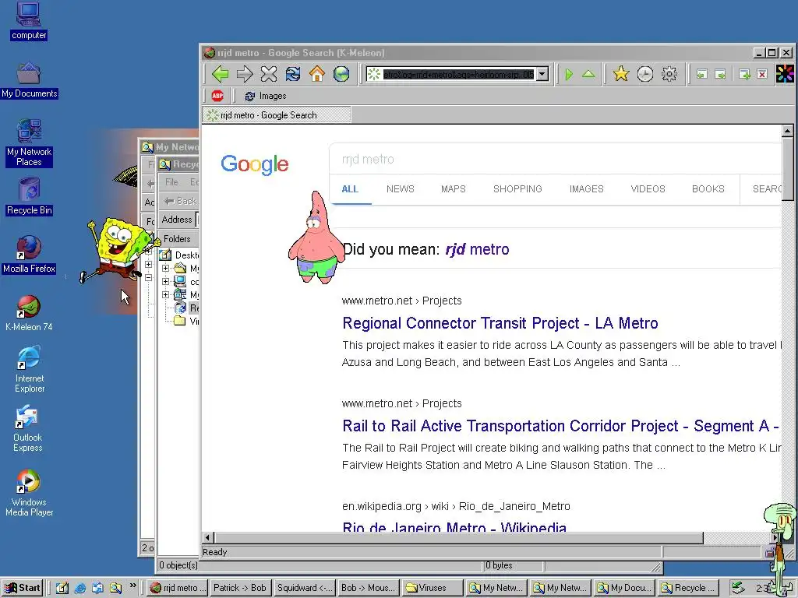Viewport: 798px width, 598px height.
Task: Open the VIDEOS search tab
Action: point(648,189)
